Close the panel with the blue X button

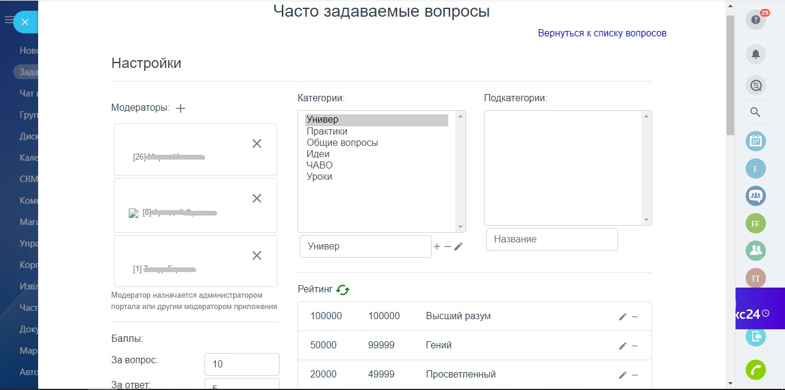point(25,22)
